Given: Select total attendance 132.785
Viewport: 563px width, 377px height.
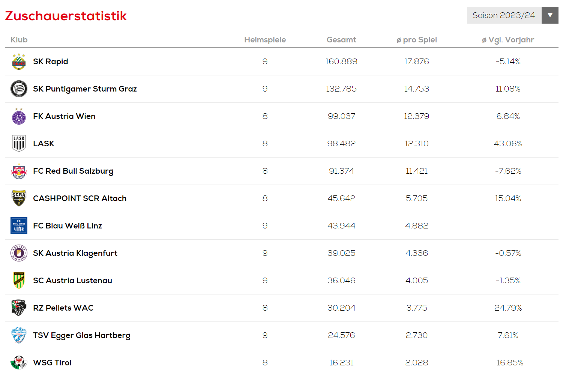Looking at the screenshot, I should tap(341, 89).
